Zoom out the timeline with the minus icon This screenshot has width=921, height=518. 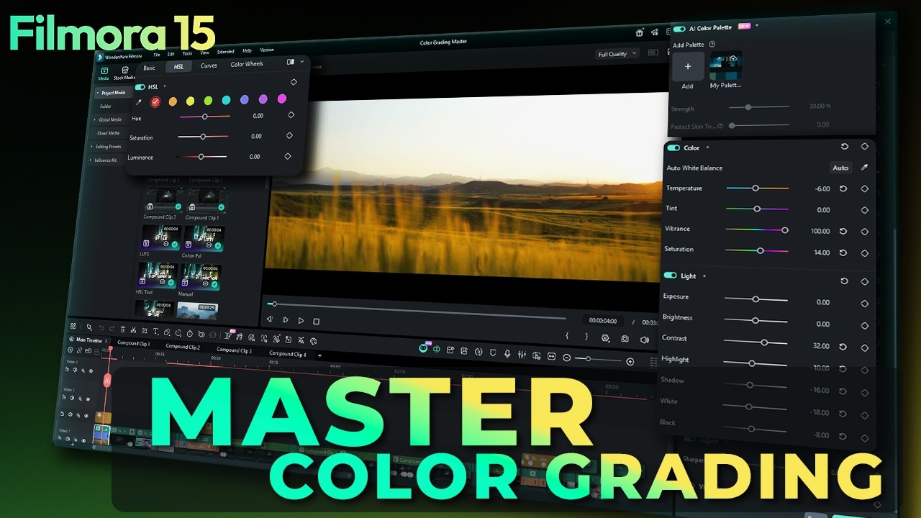pyautogui.click(x=566, y=358)
